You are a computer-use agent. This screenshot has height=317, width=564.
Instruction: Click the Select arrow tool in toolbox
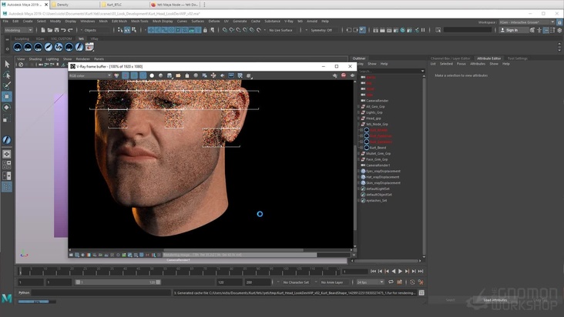pos(7,65)
